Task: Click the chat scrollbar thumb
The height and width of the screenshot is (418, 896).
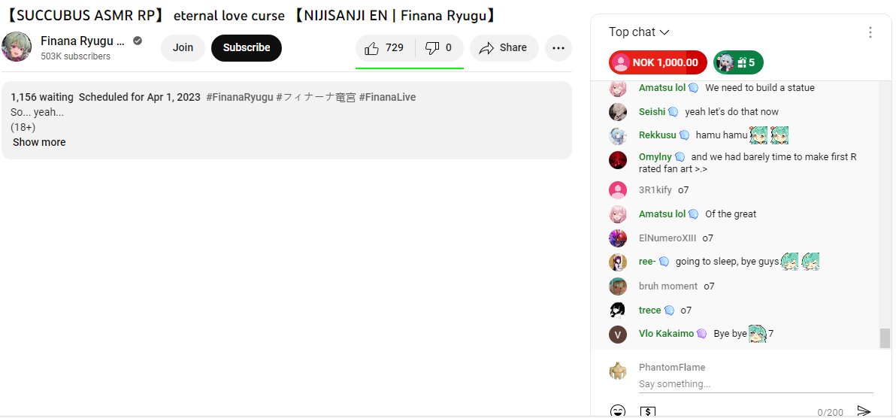Action: click(x=885, y=338)
